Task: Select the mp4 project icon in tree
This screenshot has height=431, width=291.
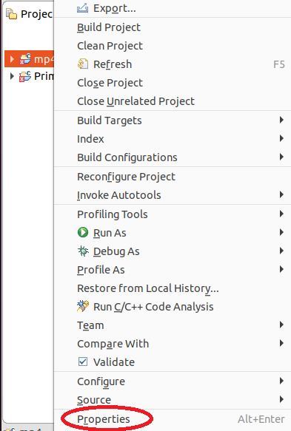Action: click(25, 59)
